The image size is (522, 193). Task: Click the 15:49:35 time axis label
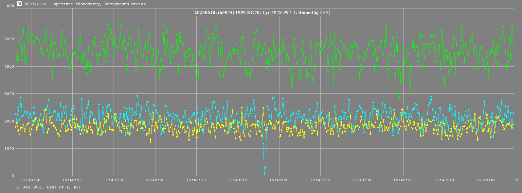[x=403, y=180]
